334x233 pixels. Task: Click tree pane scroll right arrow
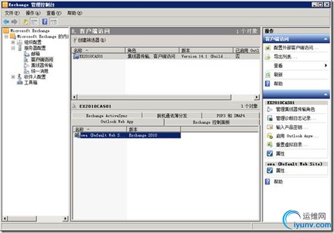tap(66, 219)
